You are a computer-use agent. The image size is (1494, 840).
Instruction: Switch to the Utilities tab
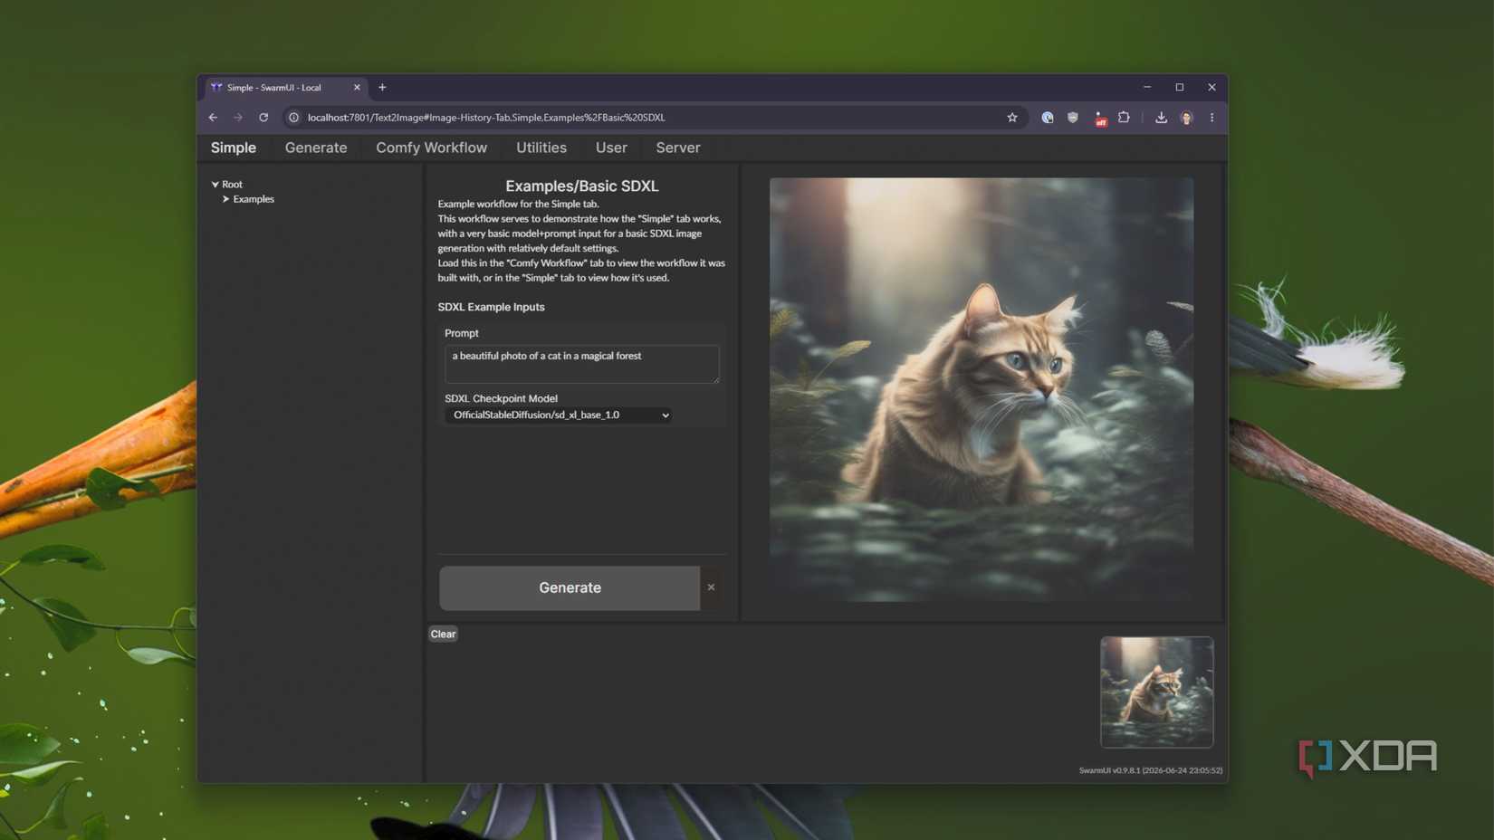(541, 148)
